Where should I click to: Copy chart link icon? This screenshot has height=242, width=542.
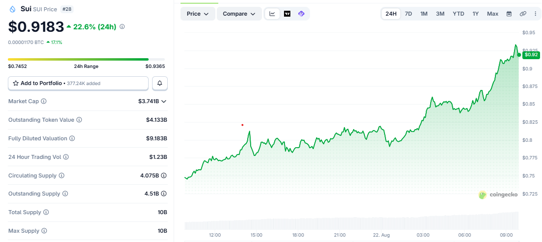[x=523, y=14]
